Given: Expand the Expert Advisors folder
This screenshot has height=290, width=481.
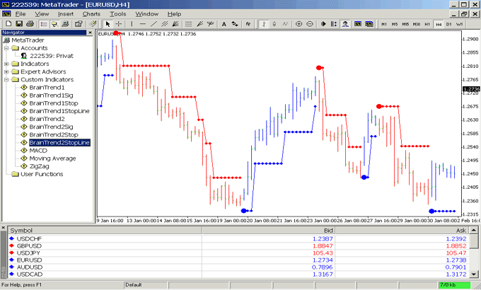Looking at the screenshot, I should (x=6, y=71).
